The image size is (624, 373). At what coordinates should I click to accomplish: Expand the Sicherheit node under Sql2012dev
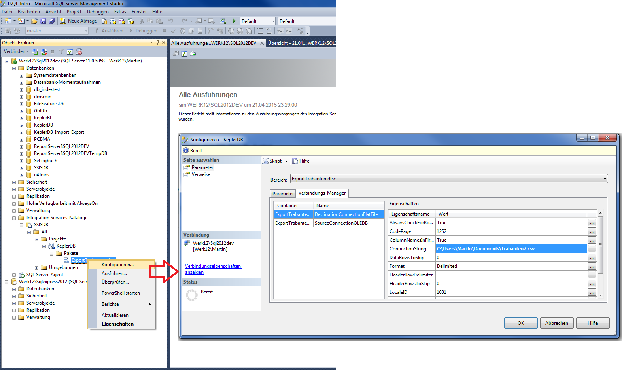click(x=14, y=182)
